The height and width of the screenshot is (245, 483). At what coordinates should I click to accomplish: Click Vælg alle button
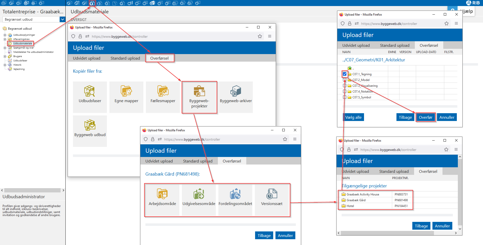coord(353,117)
